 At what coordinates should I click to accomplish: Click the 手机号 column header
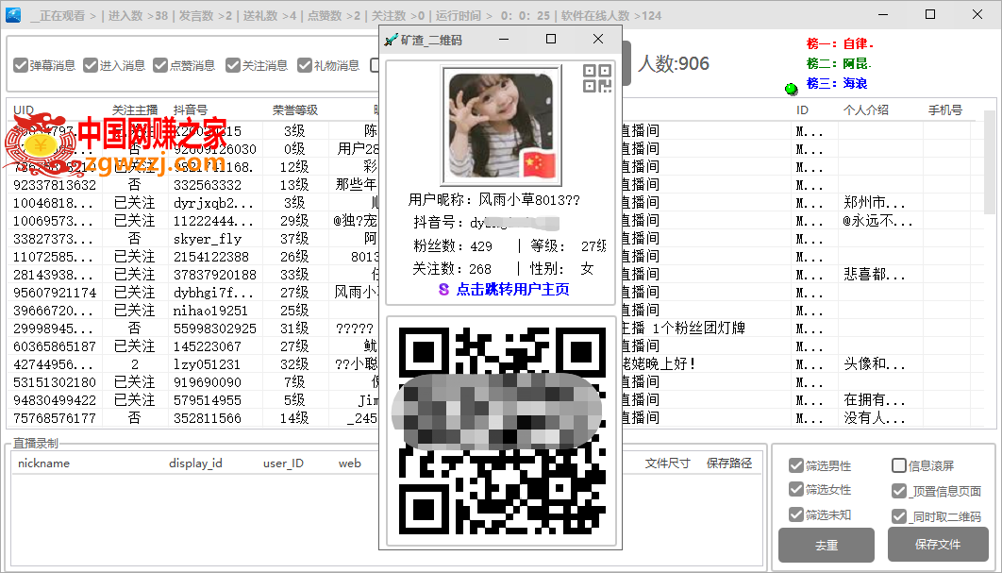tap(945, 110)
